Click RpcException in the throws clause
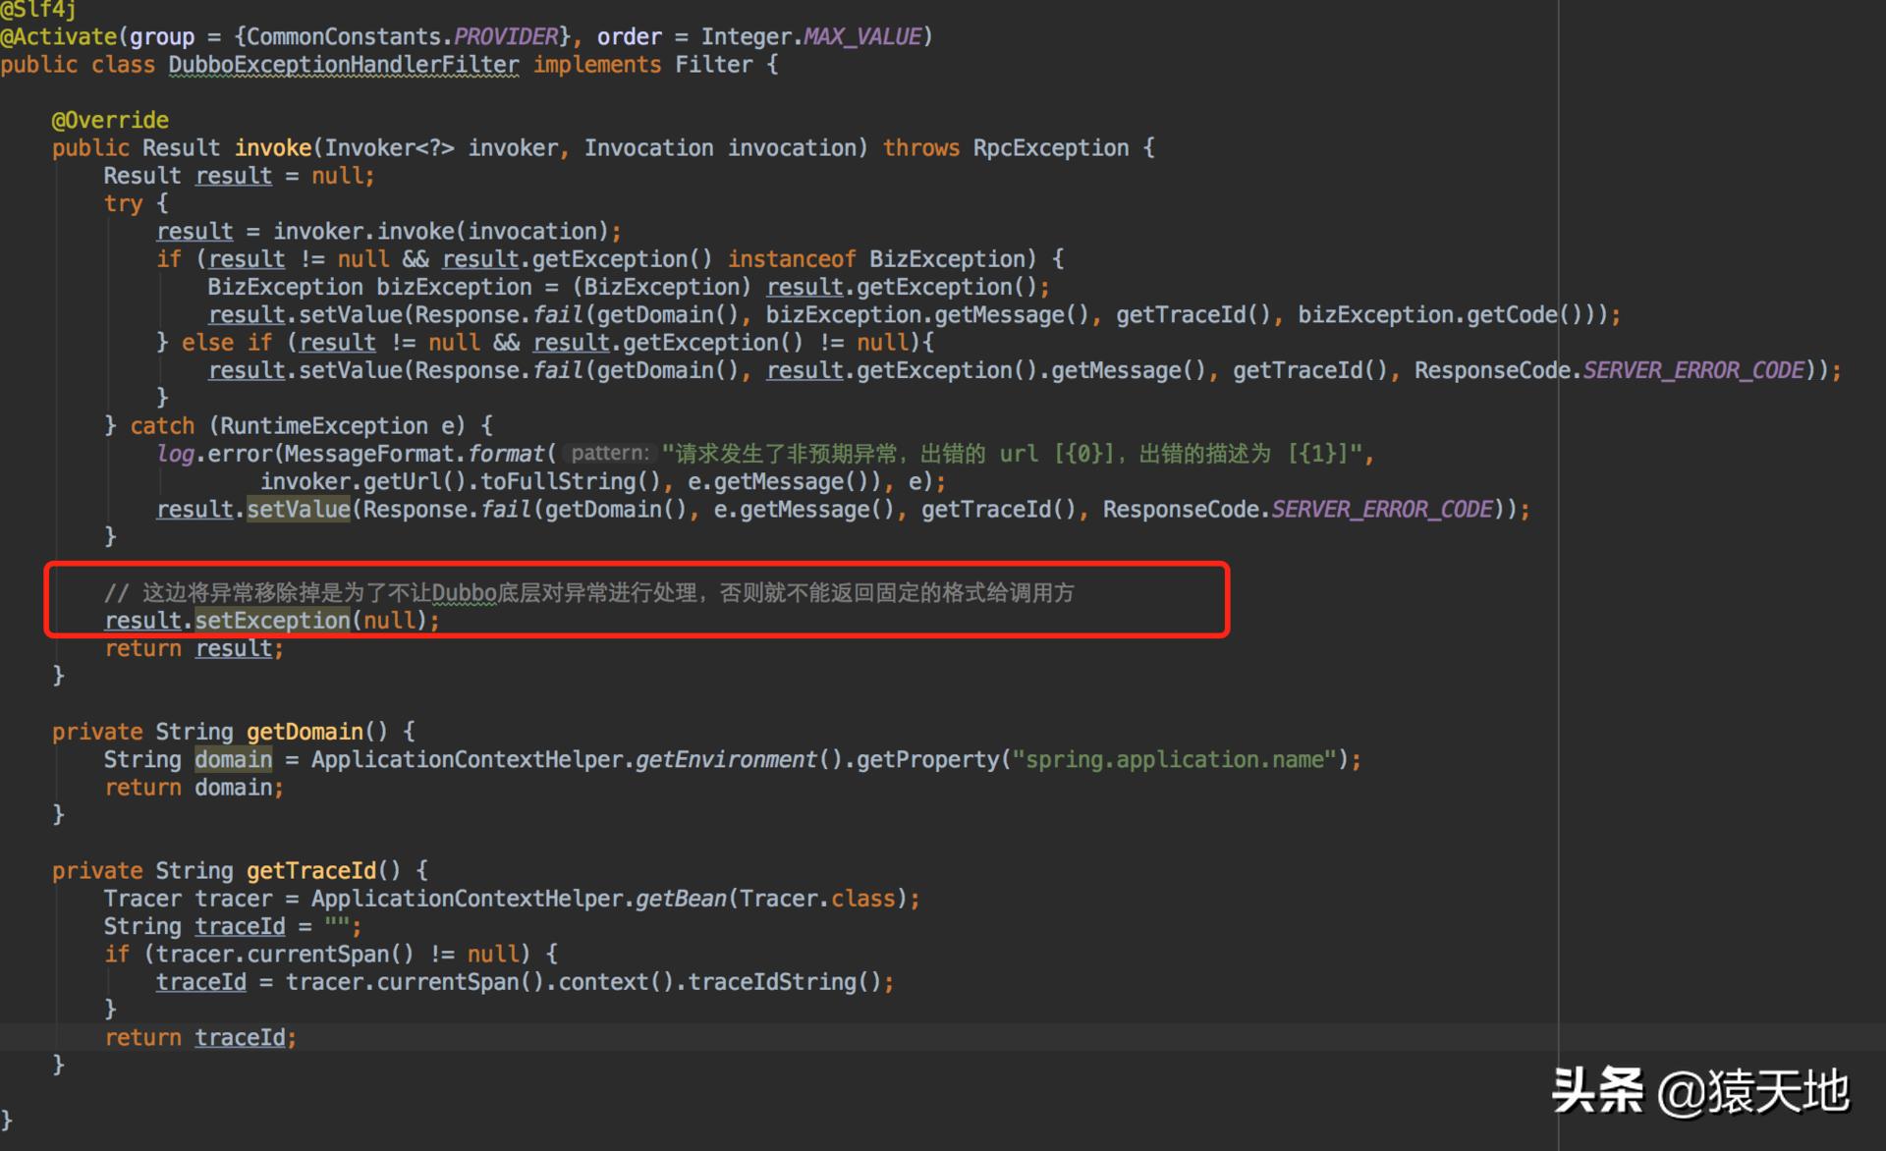This screenshot has height=1151, width=1886. coord(1050,148)
